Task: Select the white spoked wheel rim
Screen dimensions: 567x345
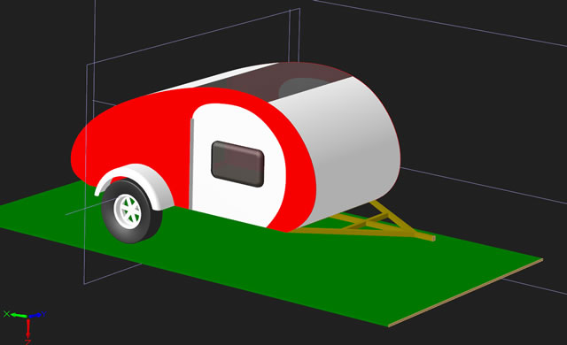Action: point(128,210)
